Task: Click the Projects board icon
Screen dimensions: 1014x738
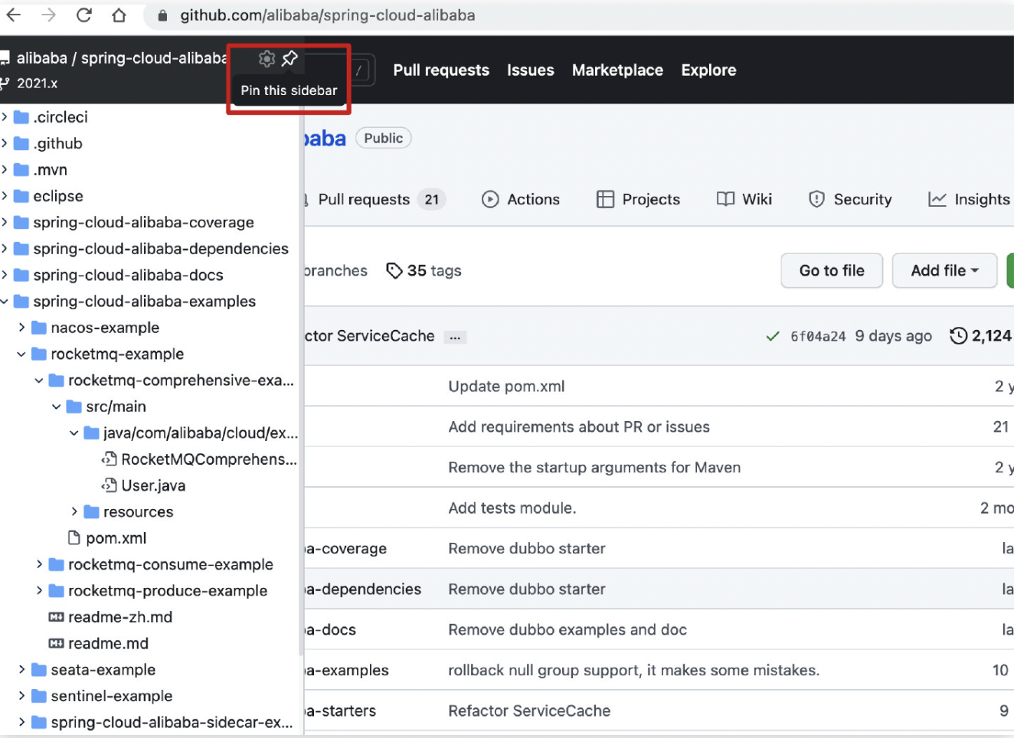Action: point(605,200)
